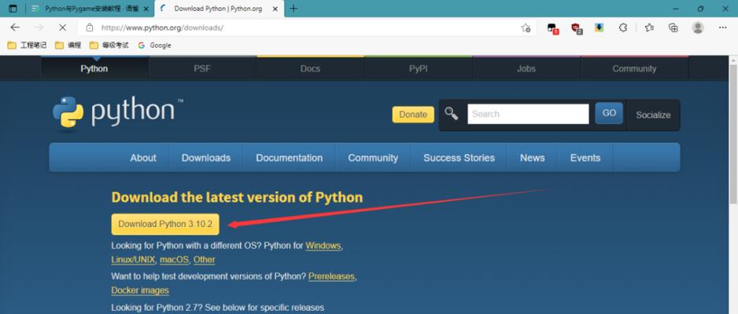Viewport: 738px width, 314px height.
Task: Follow the macOS link
Action: [x=174, y=260]
